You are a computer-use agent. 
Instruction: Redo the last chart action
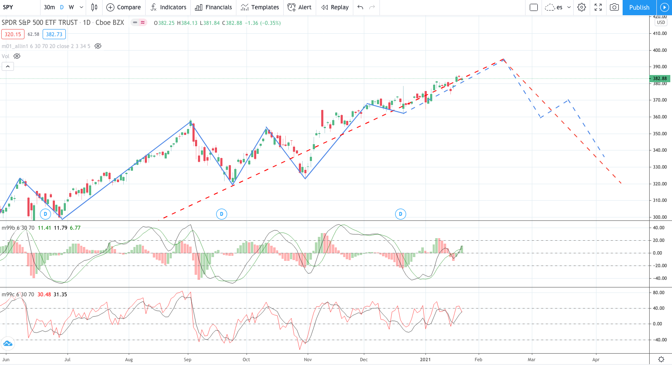372,7
